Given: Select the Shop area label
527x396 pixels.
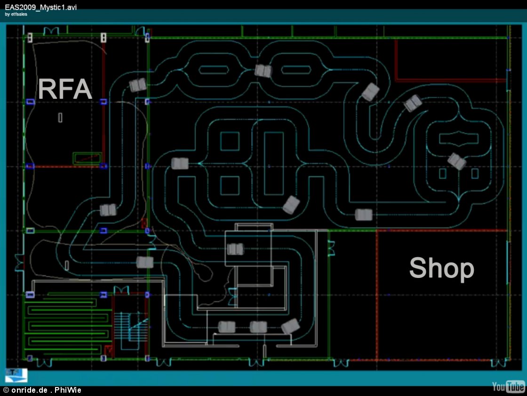Looking at the screenshot, I should [x=441, y=268].
